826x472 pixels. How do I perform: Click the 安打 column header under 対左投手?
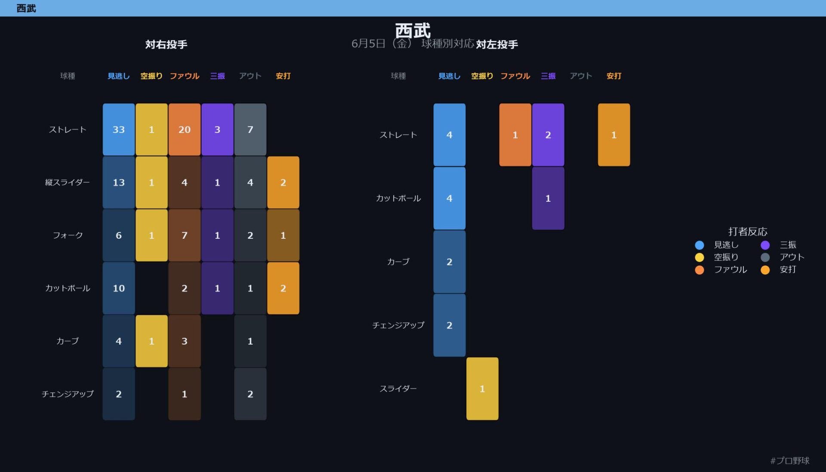coord(614,76)
